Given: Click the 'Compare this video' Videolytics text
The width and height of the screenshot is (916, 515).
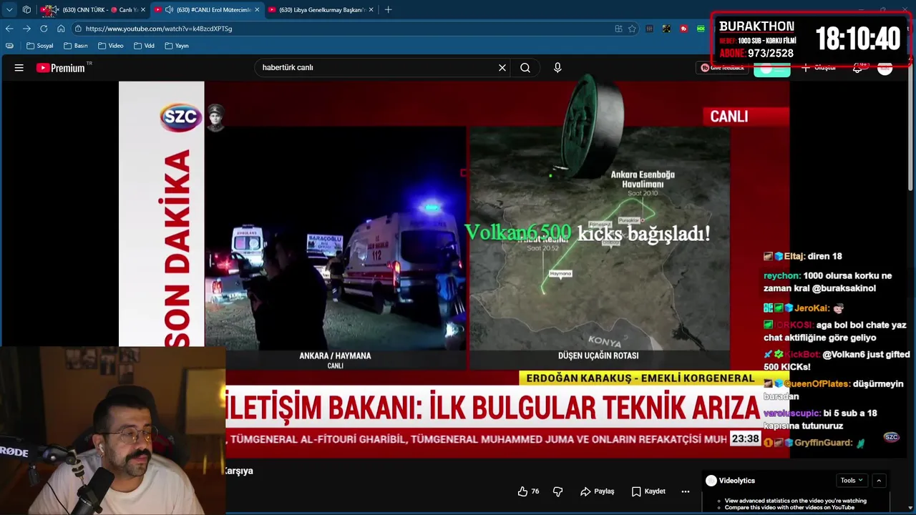Looking at the screenshot, I should click(x=789, y=508).
